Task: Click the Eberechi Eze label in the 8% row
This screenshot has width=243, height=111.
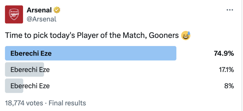Action: click(x=30, y=86)
